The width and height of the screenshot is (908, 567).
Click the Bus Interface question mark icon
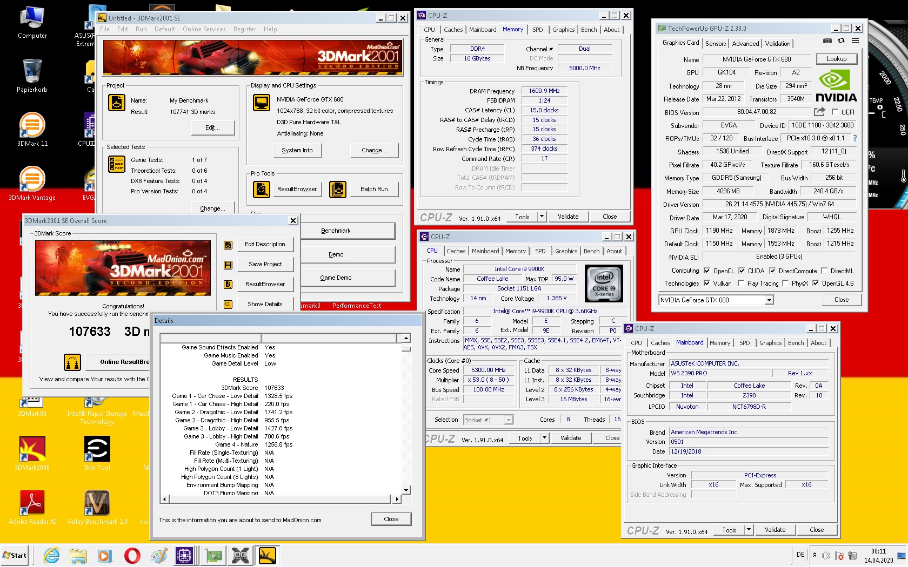(855, 138)
